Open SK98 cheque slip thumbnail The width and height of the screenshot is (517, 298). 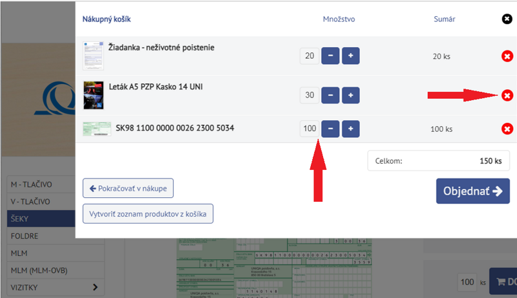point(96,129)
